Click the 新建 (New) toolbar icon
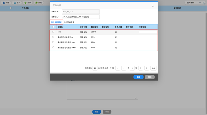 click(4, 3)
